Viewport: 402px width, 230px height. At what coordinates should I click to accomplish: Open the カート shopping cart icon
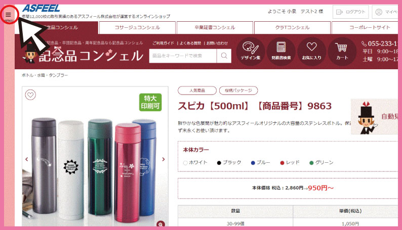(x=342, y=52)
